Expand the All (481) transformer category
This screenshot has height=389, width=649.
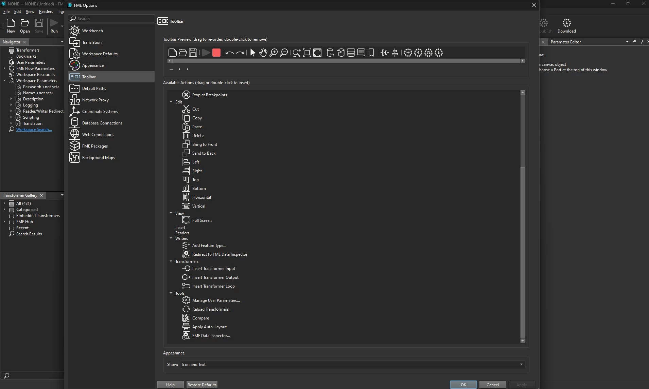point(4,203)
